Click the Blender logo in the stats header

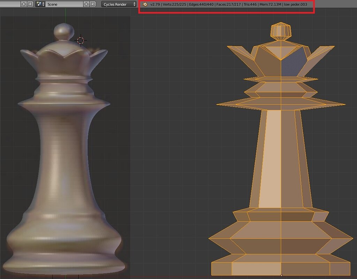[145, 4]
